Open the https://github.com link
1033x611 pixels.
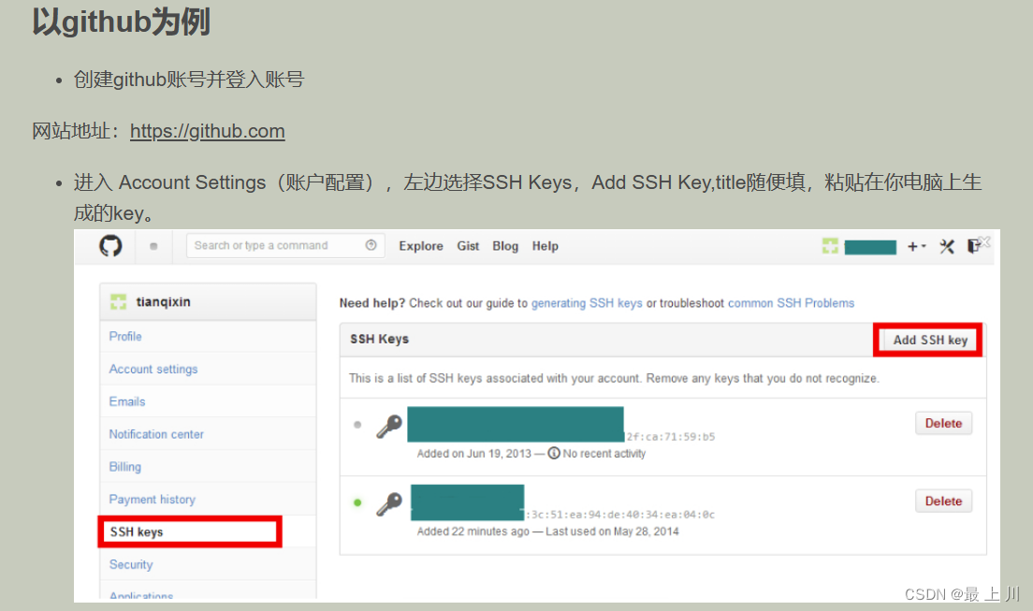[x=207, y=131]
